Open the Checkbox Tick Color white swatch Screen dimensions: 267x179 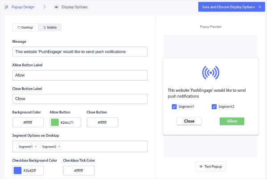tap(68, 171)
